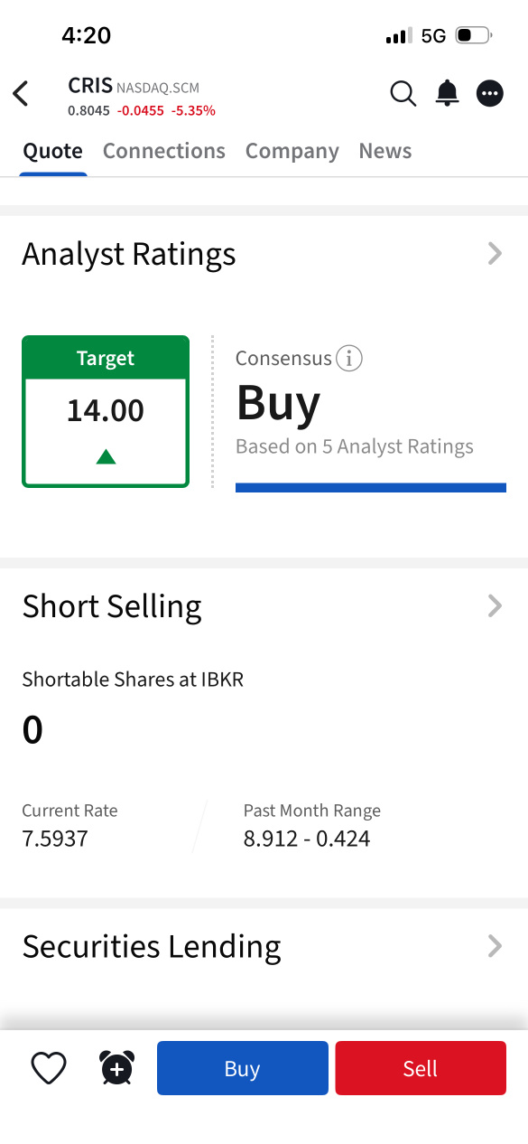This screenshot has height=1144, width=528.
Task: Tap the Consensus info icon
Action: (x=348, y=359)
